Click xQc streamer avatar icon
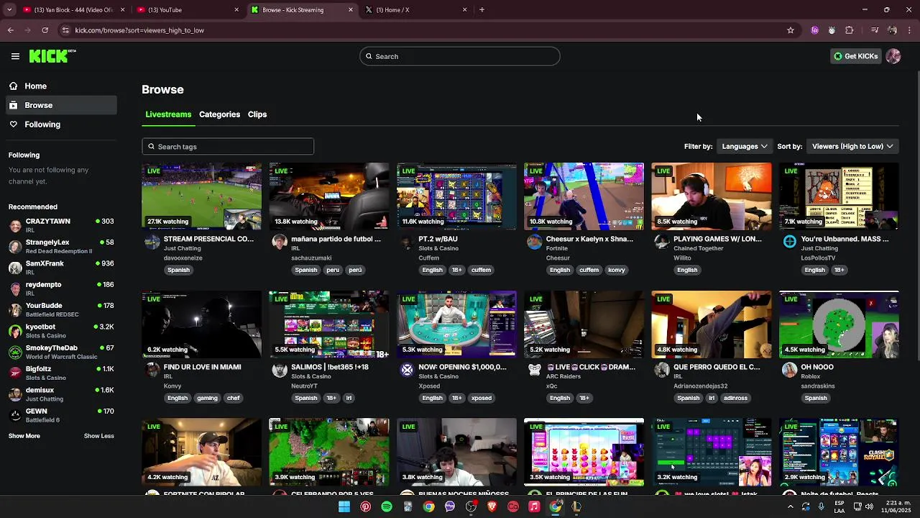This screenshot has height=518, width=920. pyautogui.click(x=534, y=370)
